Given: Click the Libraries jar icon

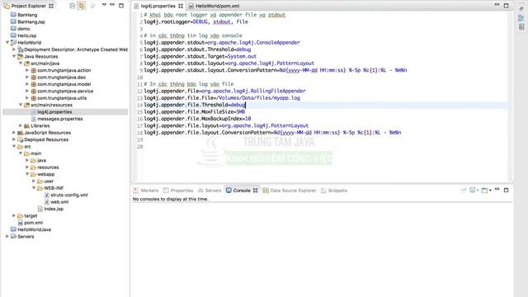Looking at the screenshot, I should point(26,125).
